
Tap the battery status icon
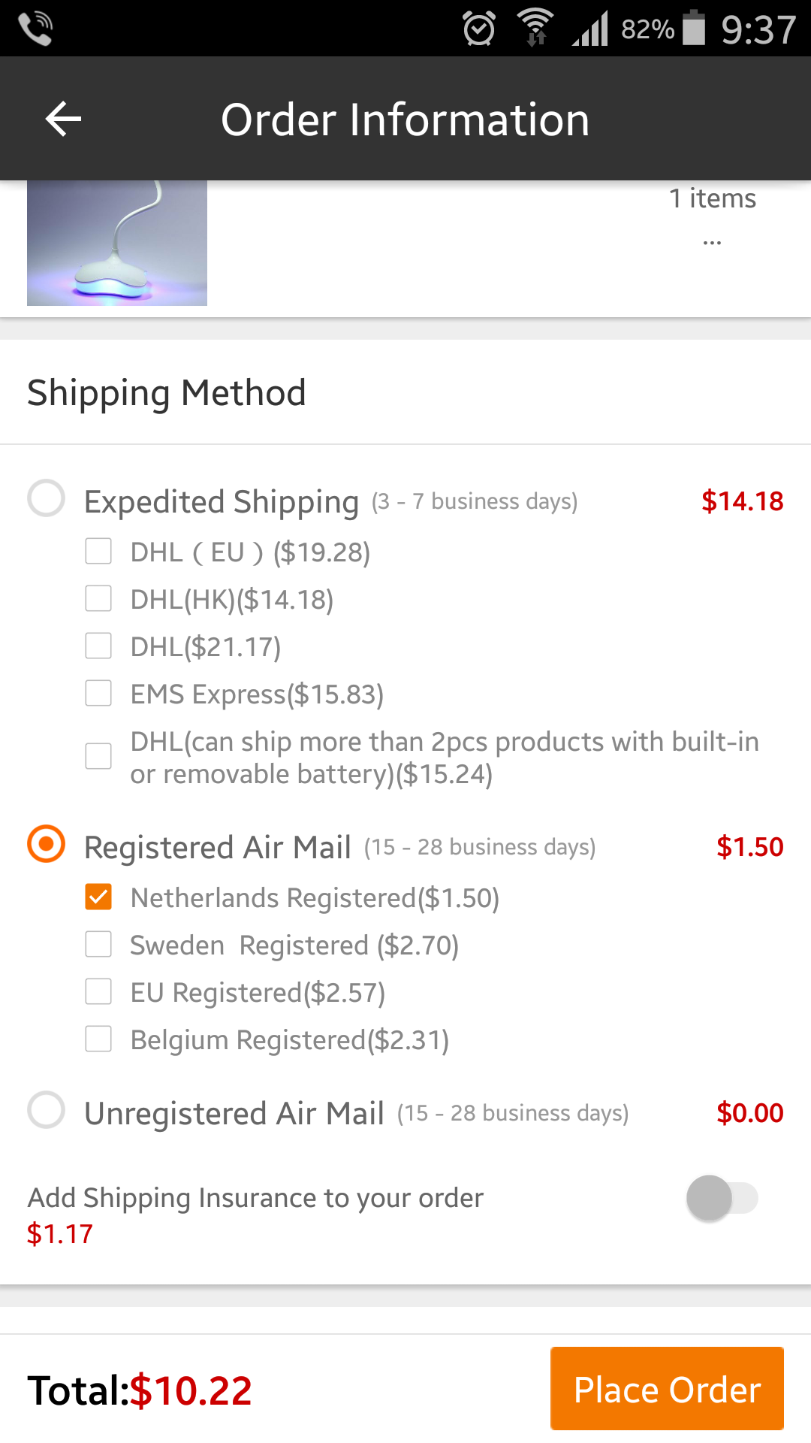(x=694, y=28)
